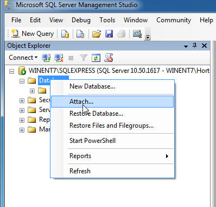Open the Reports submenu
216x207 pixels.
[x=112, y=156]
